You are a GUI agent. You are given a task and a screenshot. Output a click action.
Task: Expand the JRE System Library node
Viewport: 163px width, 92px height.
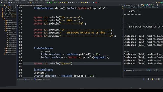coord(3,54)
